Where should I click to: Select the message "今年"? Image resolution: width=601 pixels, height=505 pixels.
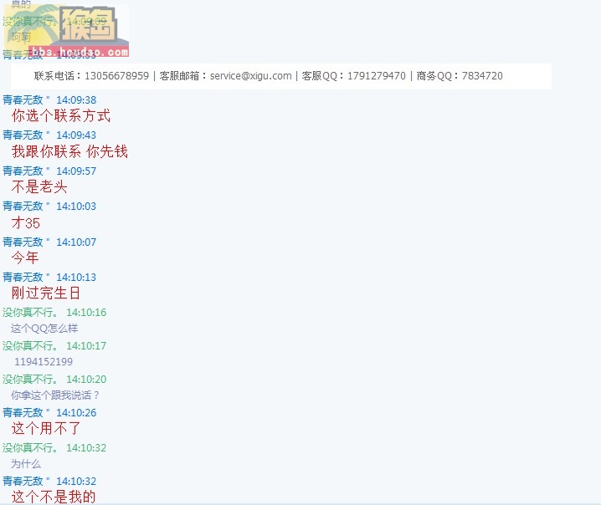coord(25,258)
